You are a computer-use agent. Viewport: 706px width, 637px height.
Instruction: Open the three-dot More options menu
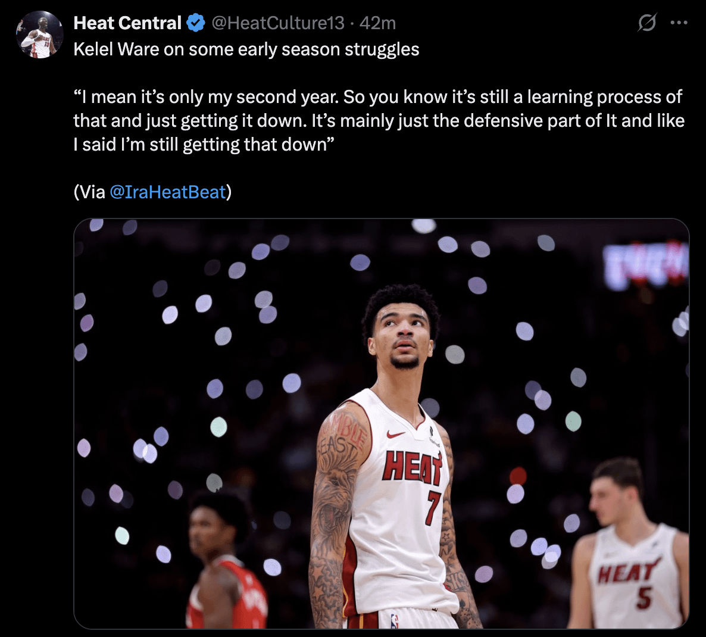pyautogui.click(x=679, y=23)
